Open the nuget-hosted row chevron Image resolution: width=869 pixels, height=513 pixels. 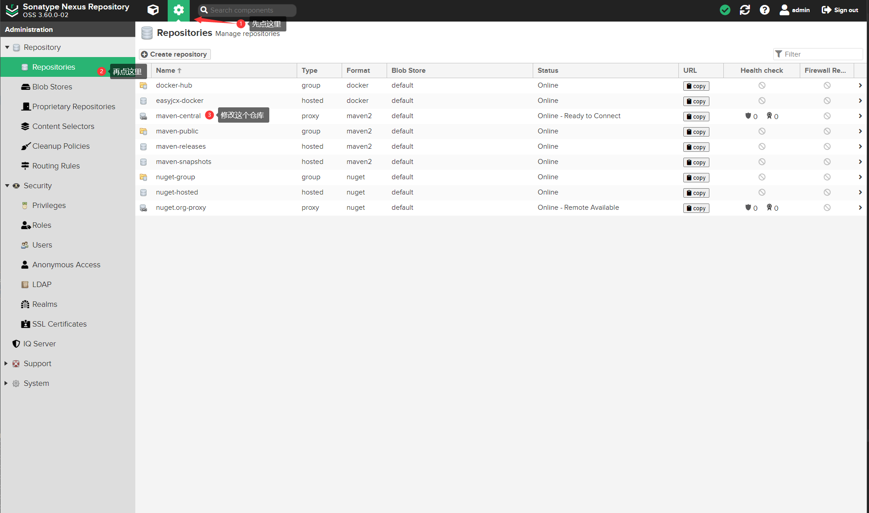tap(860, 192)
